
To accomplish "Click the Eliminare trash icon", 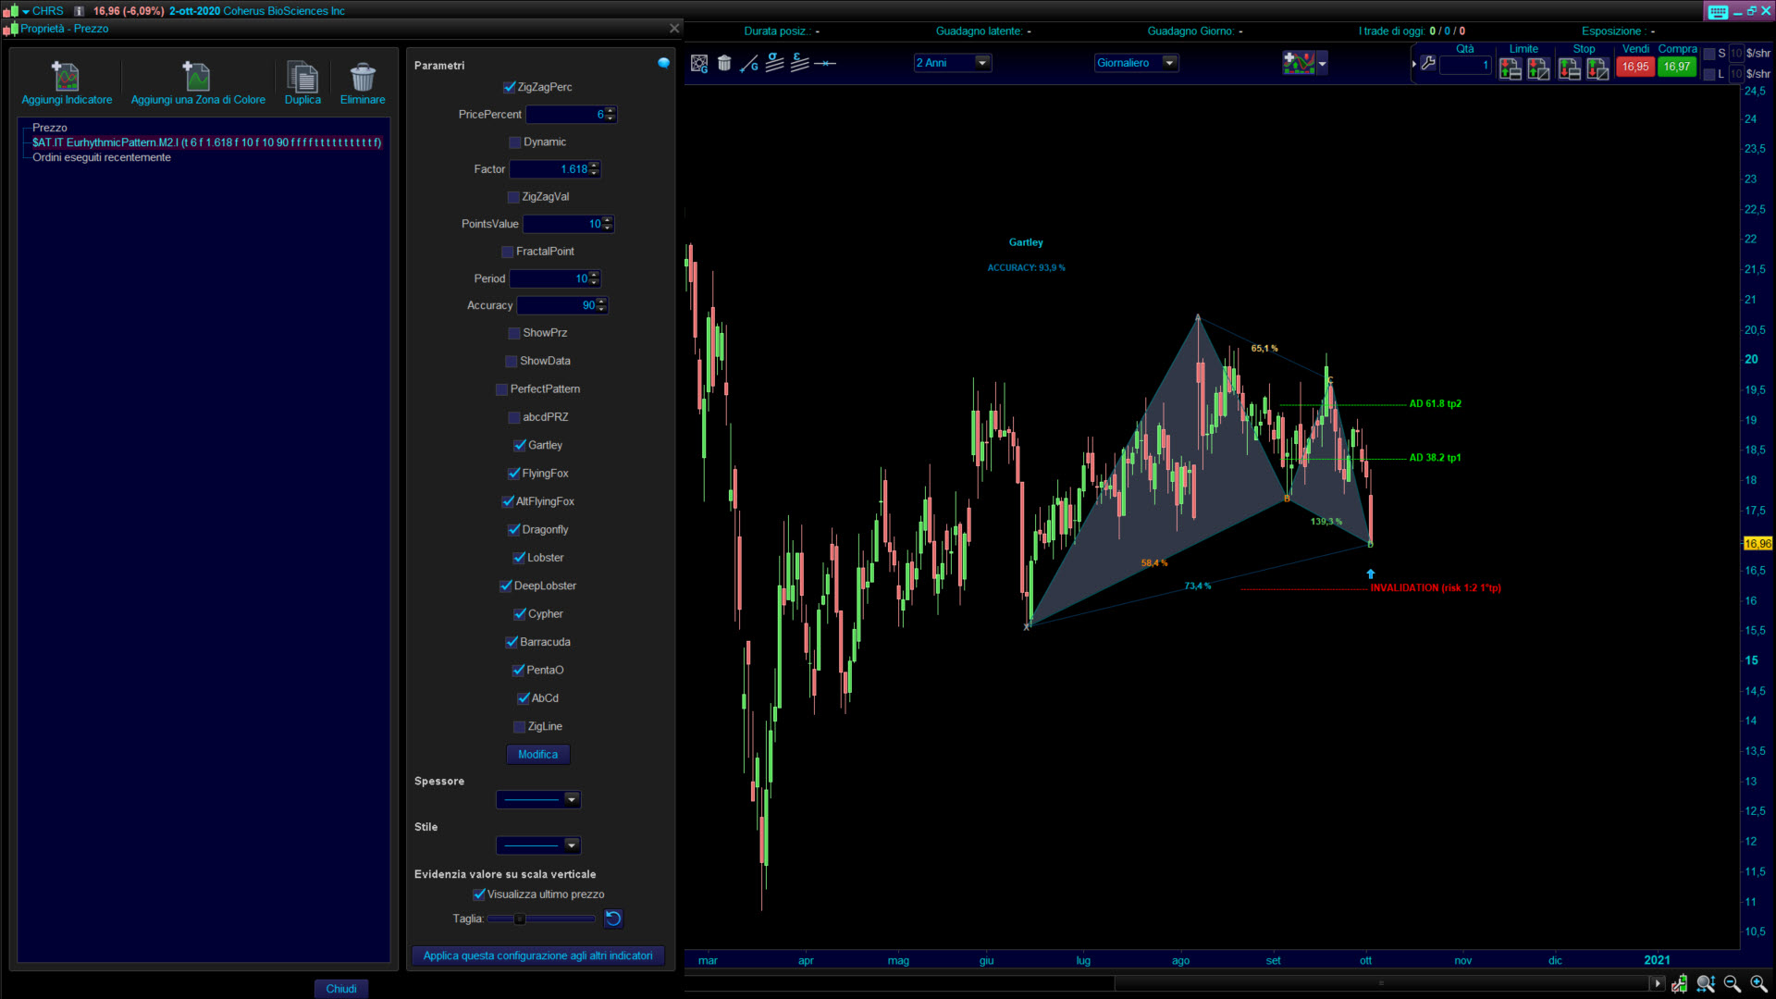I will point(363,76).
